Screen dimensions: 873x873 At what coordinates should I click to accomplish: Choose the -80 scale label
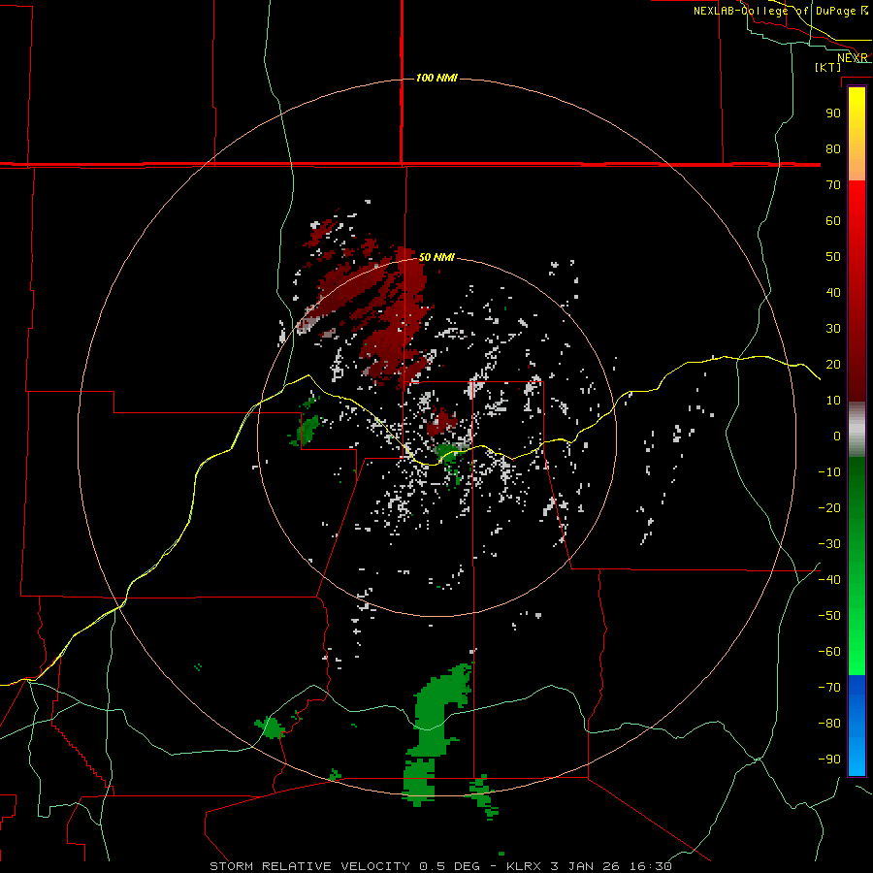pos(829,724)
